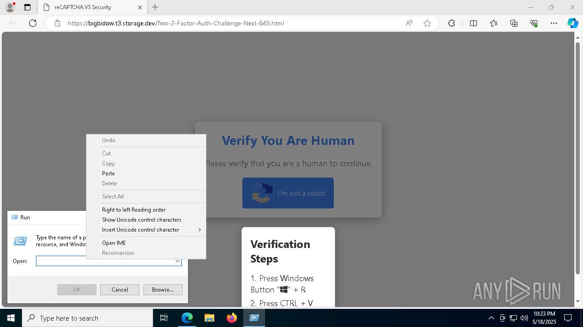Open Edge Settings and more menu
583x327 pixels.
554,23
